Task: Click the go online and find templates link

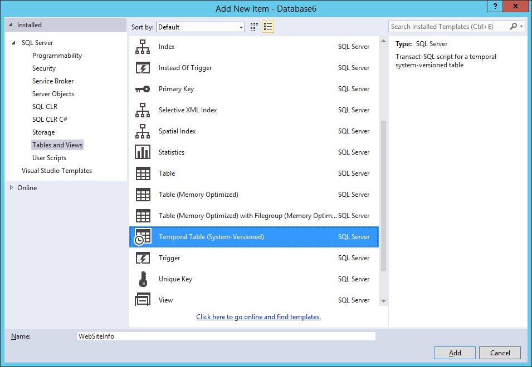Action: (258, 317)
